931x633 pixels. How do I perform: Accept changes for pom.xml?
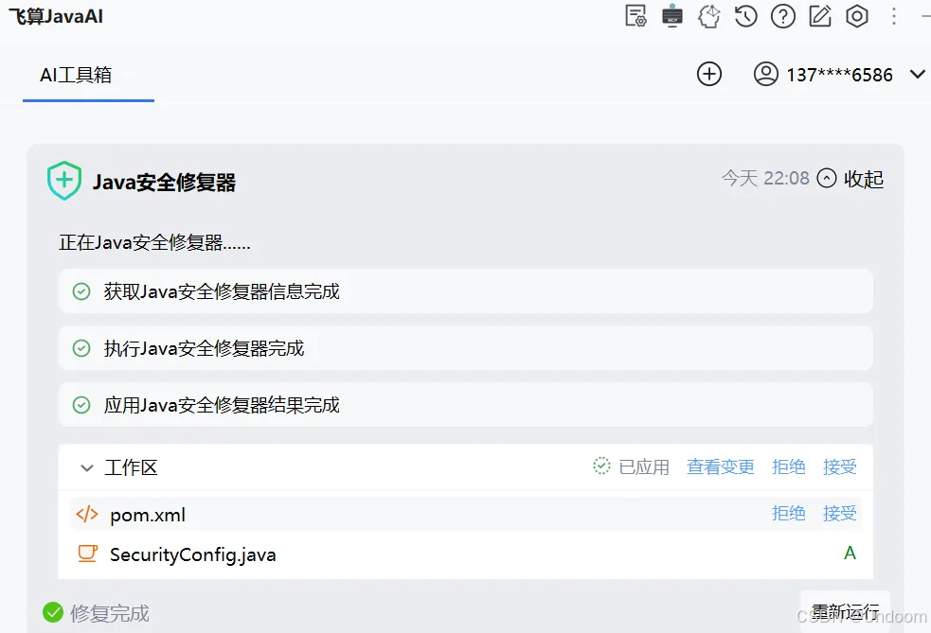(839, 513)
